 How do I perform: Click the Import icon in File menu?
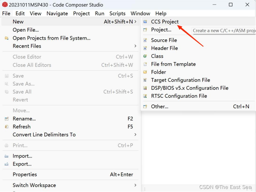(7, 156)
